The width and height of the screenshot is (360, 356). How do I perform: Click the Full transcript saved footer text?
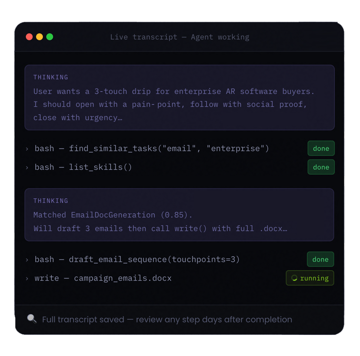click(x=167, y=319)
